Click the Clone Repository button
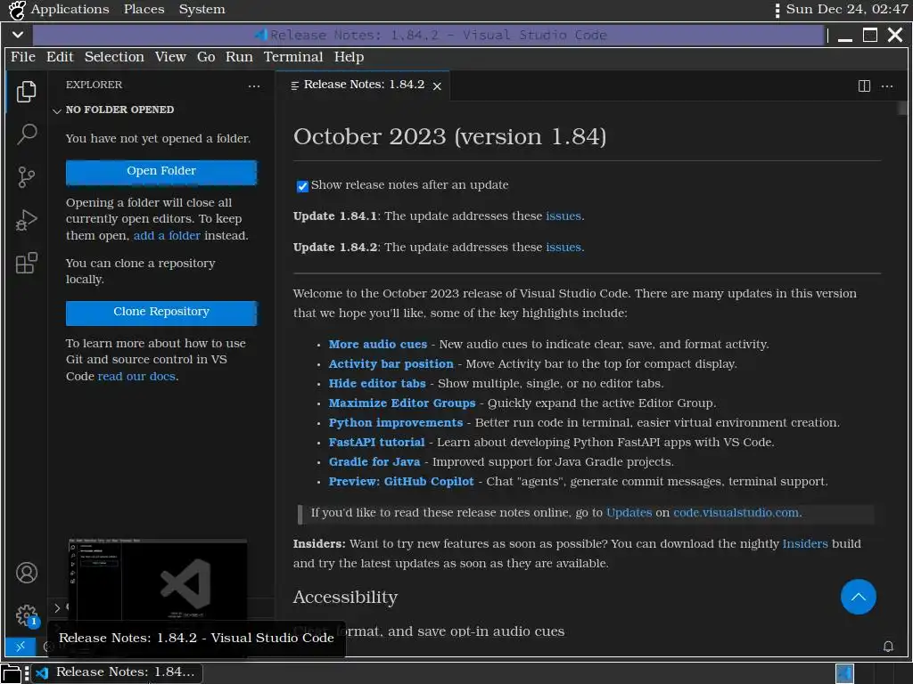The image size is (913, 684). tap(161, 313)
